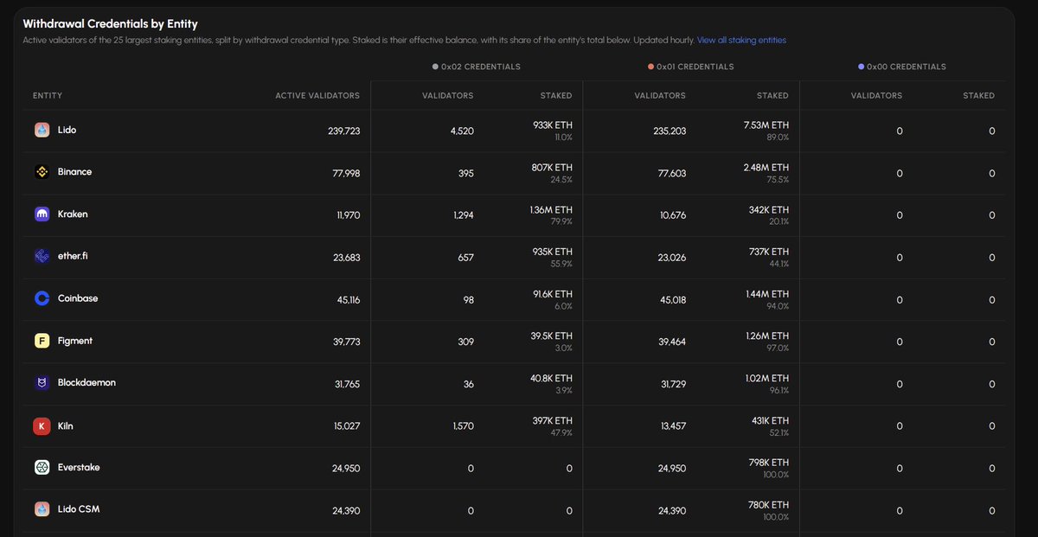
Task: Sort by ACTIVE VALIDATORS column header
Action: [317, 96]
